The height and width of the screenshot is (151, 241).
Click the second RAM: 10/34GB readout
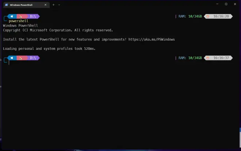(x=190, y=58)
